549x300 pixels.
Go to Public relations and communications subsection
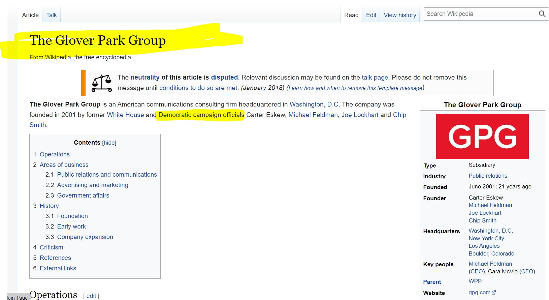click(x=107, y=175)
